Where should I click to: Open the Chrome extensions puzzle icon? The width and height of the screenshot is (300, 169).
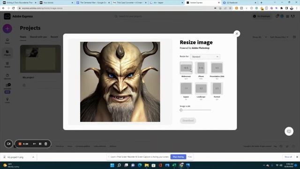281,8
